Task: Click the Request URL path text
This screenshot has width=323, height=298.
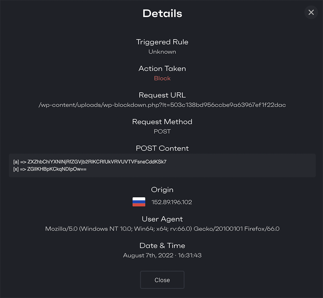Action: (162, 105)
